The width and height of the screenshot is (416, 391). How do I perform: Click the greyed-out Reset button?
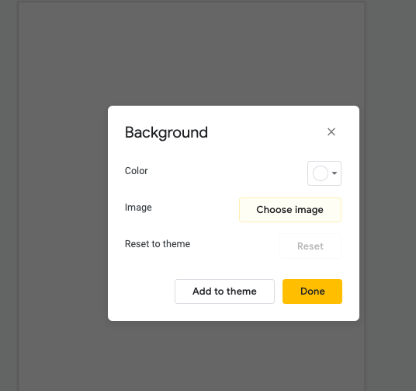[x=310, y=246]
